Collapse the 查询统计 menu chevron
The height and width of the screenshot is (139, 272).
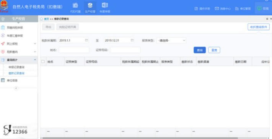pos(35,60)
